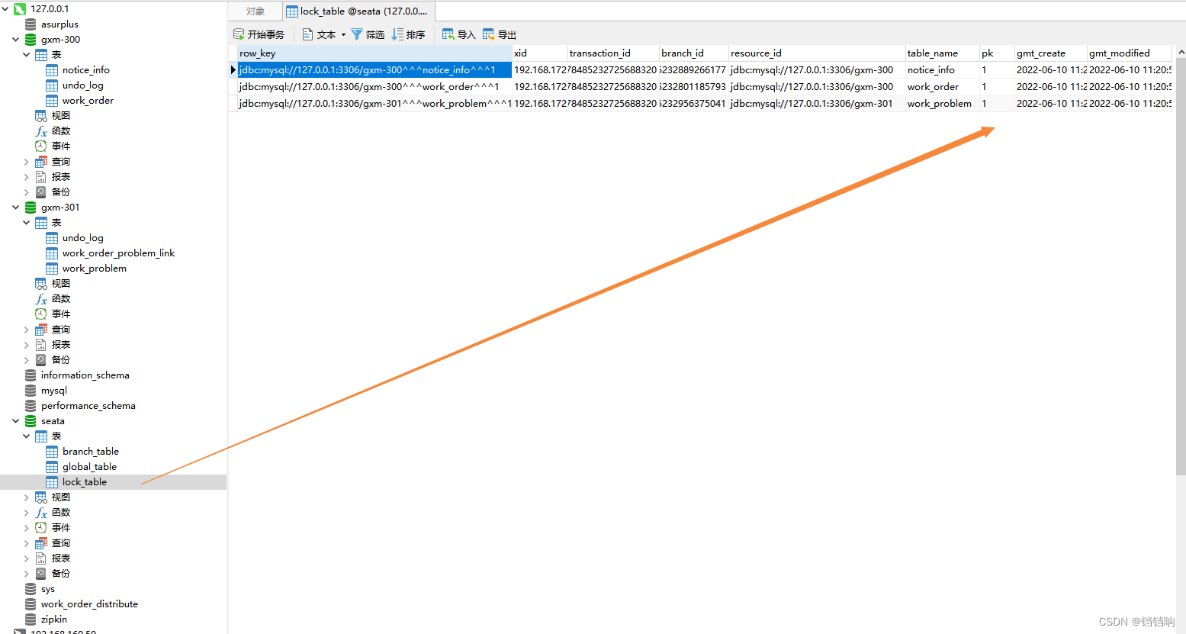Click the scroll-up arrow of data grid
Image resolution: width=1186 pixels, height=634 pixels.
(1181, 52)
